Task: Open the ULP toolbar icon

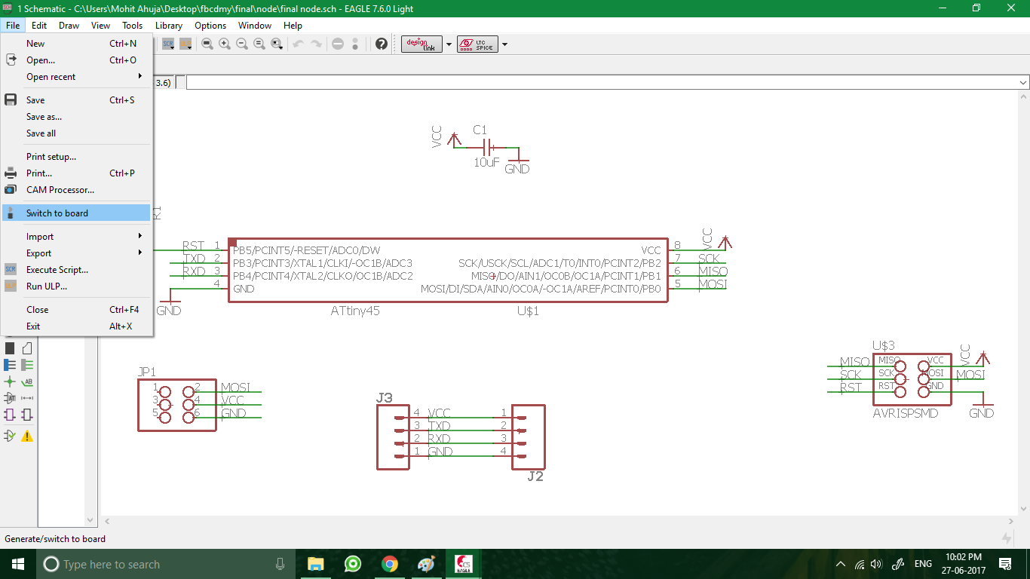Action: [x=185, y=44]
